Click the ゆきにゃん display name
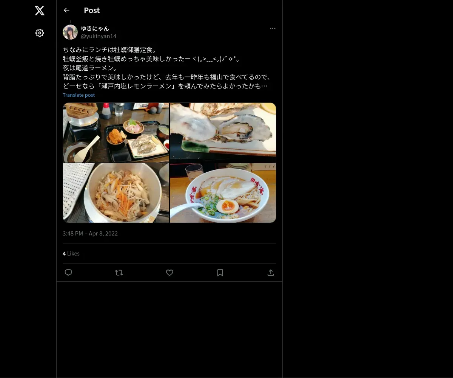Viewport: 453px width, 378px height. (x=95, y=28)
